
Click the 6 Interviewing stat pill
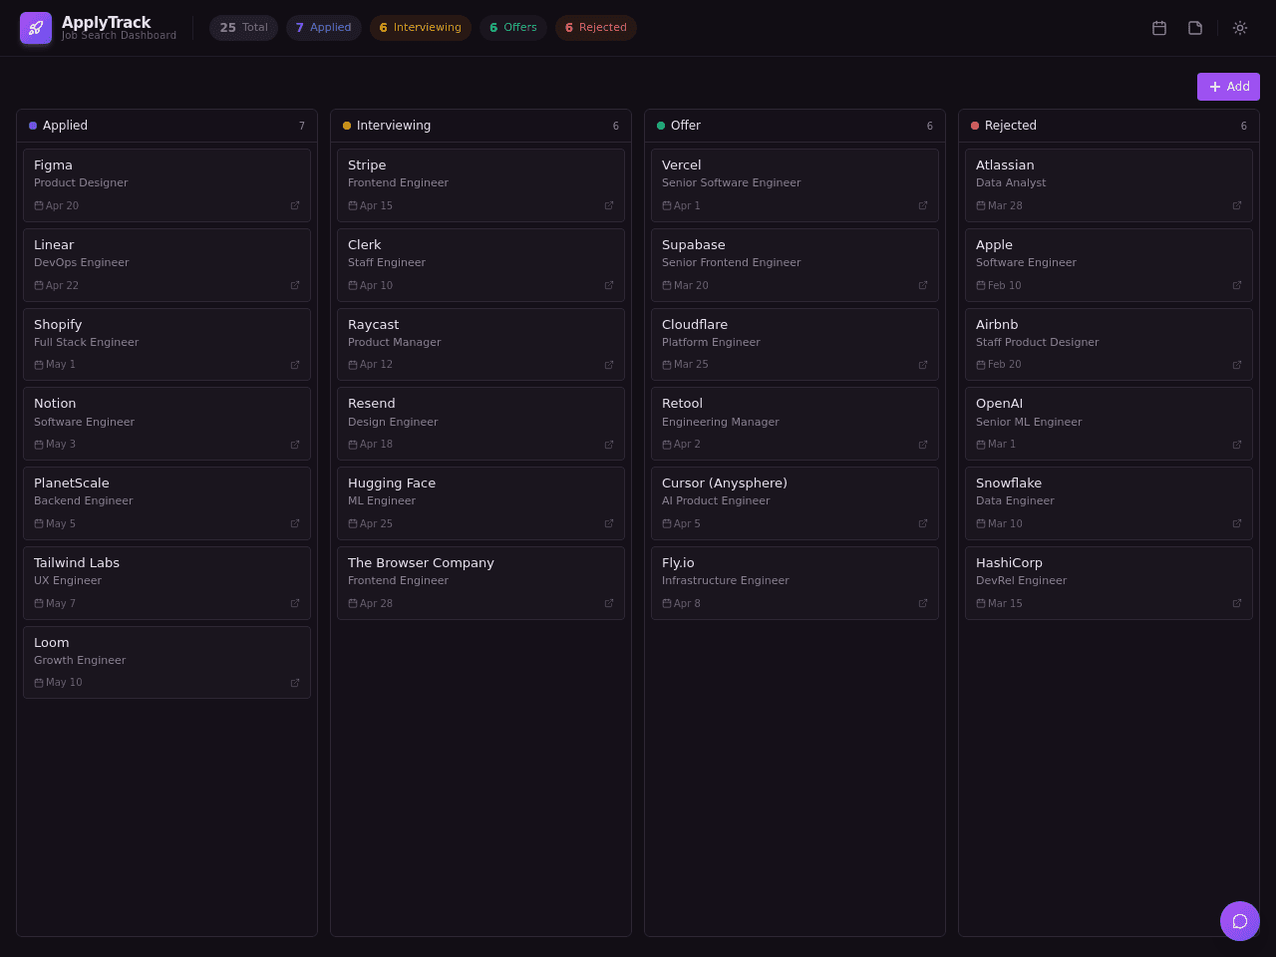[421, 28]
